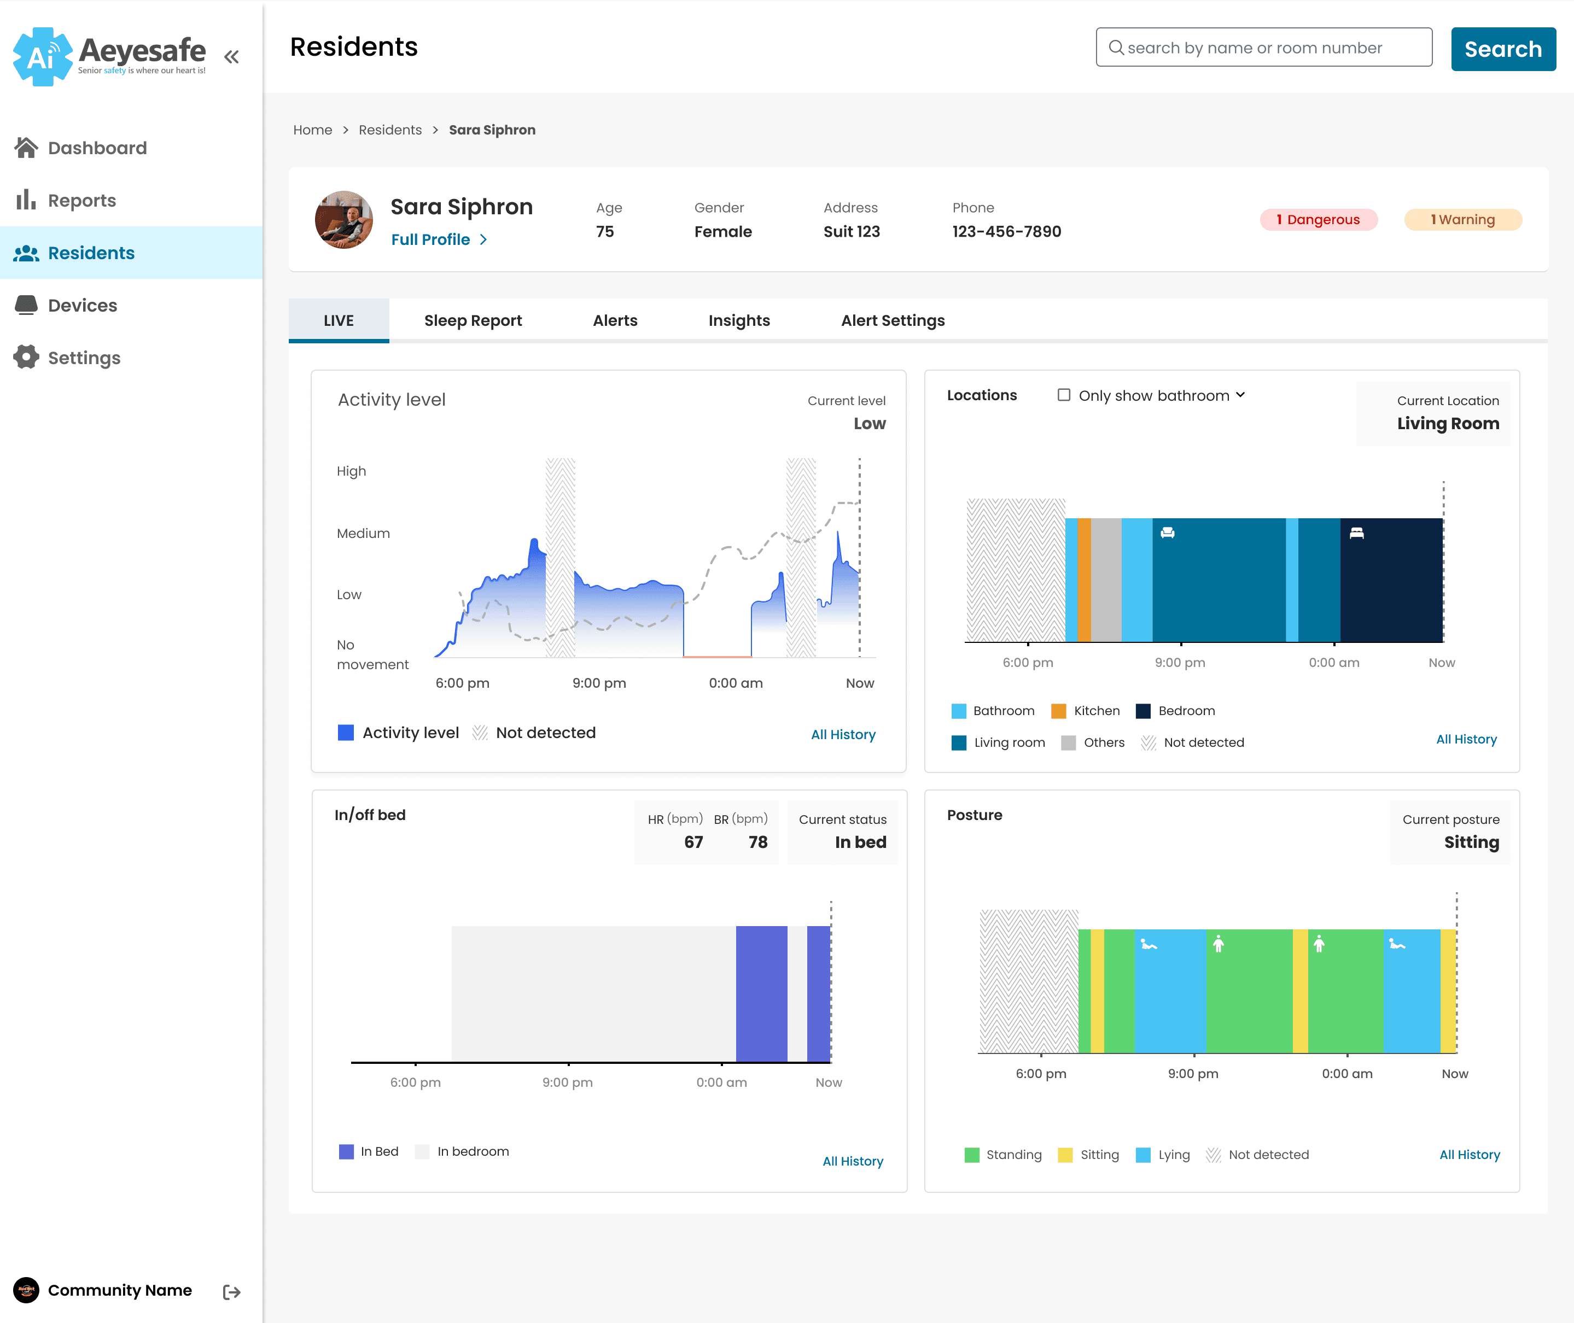Click the Devices icon in sidebar
Screen dimensions: 1574x1323
point(26,305)
